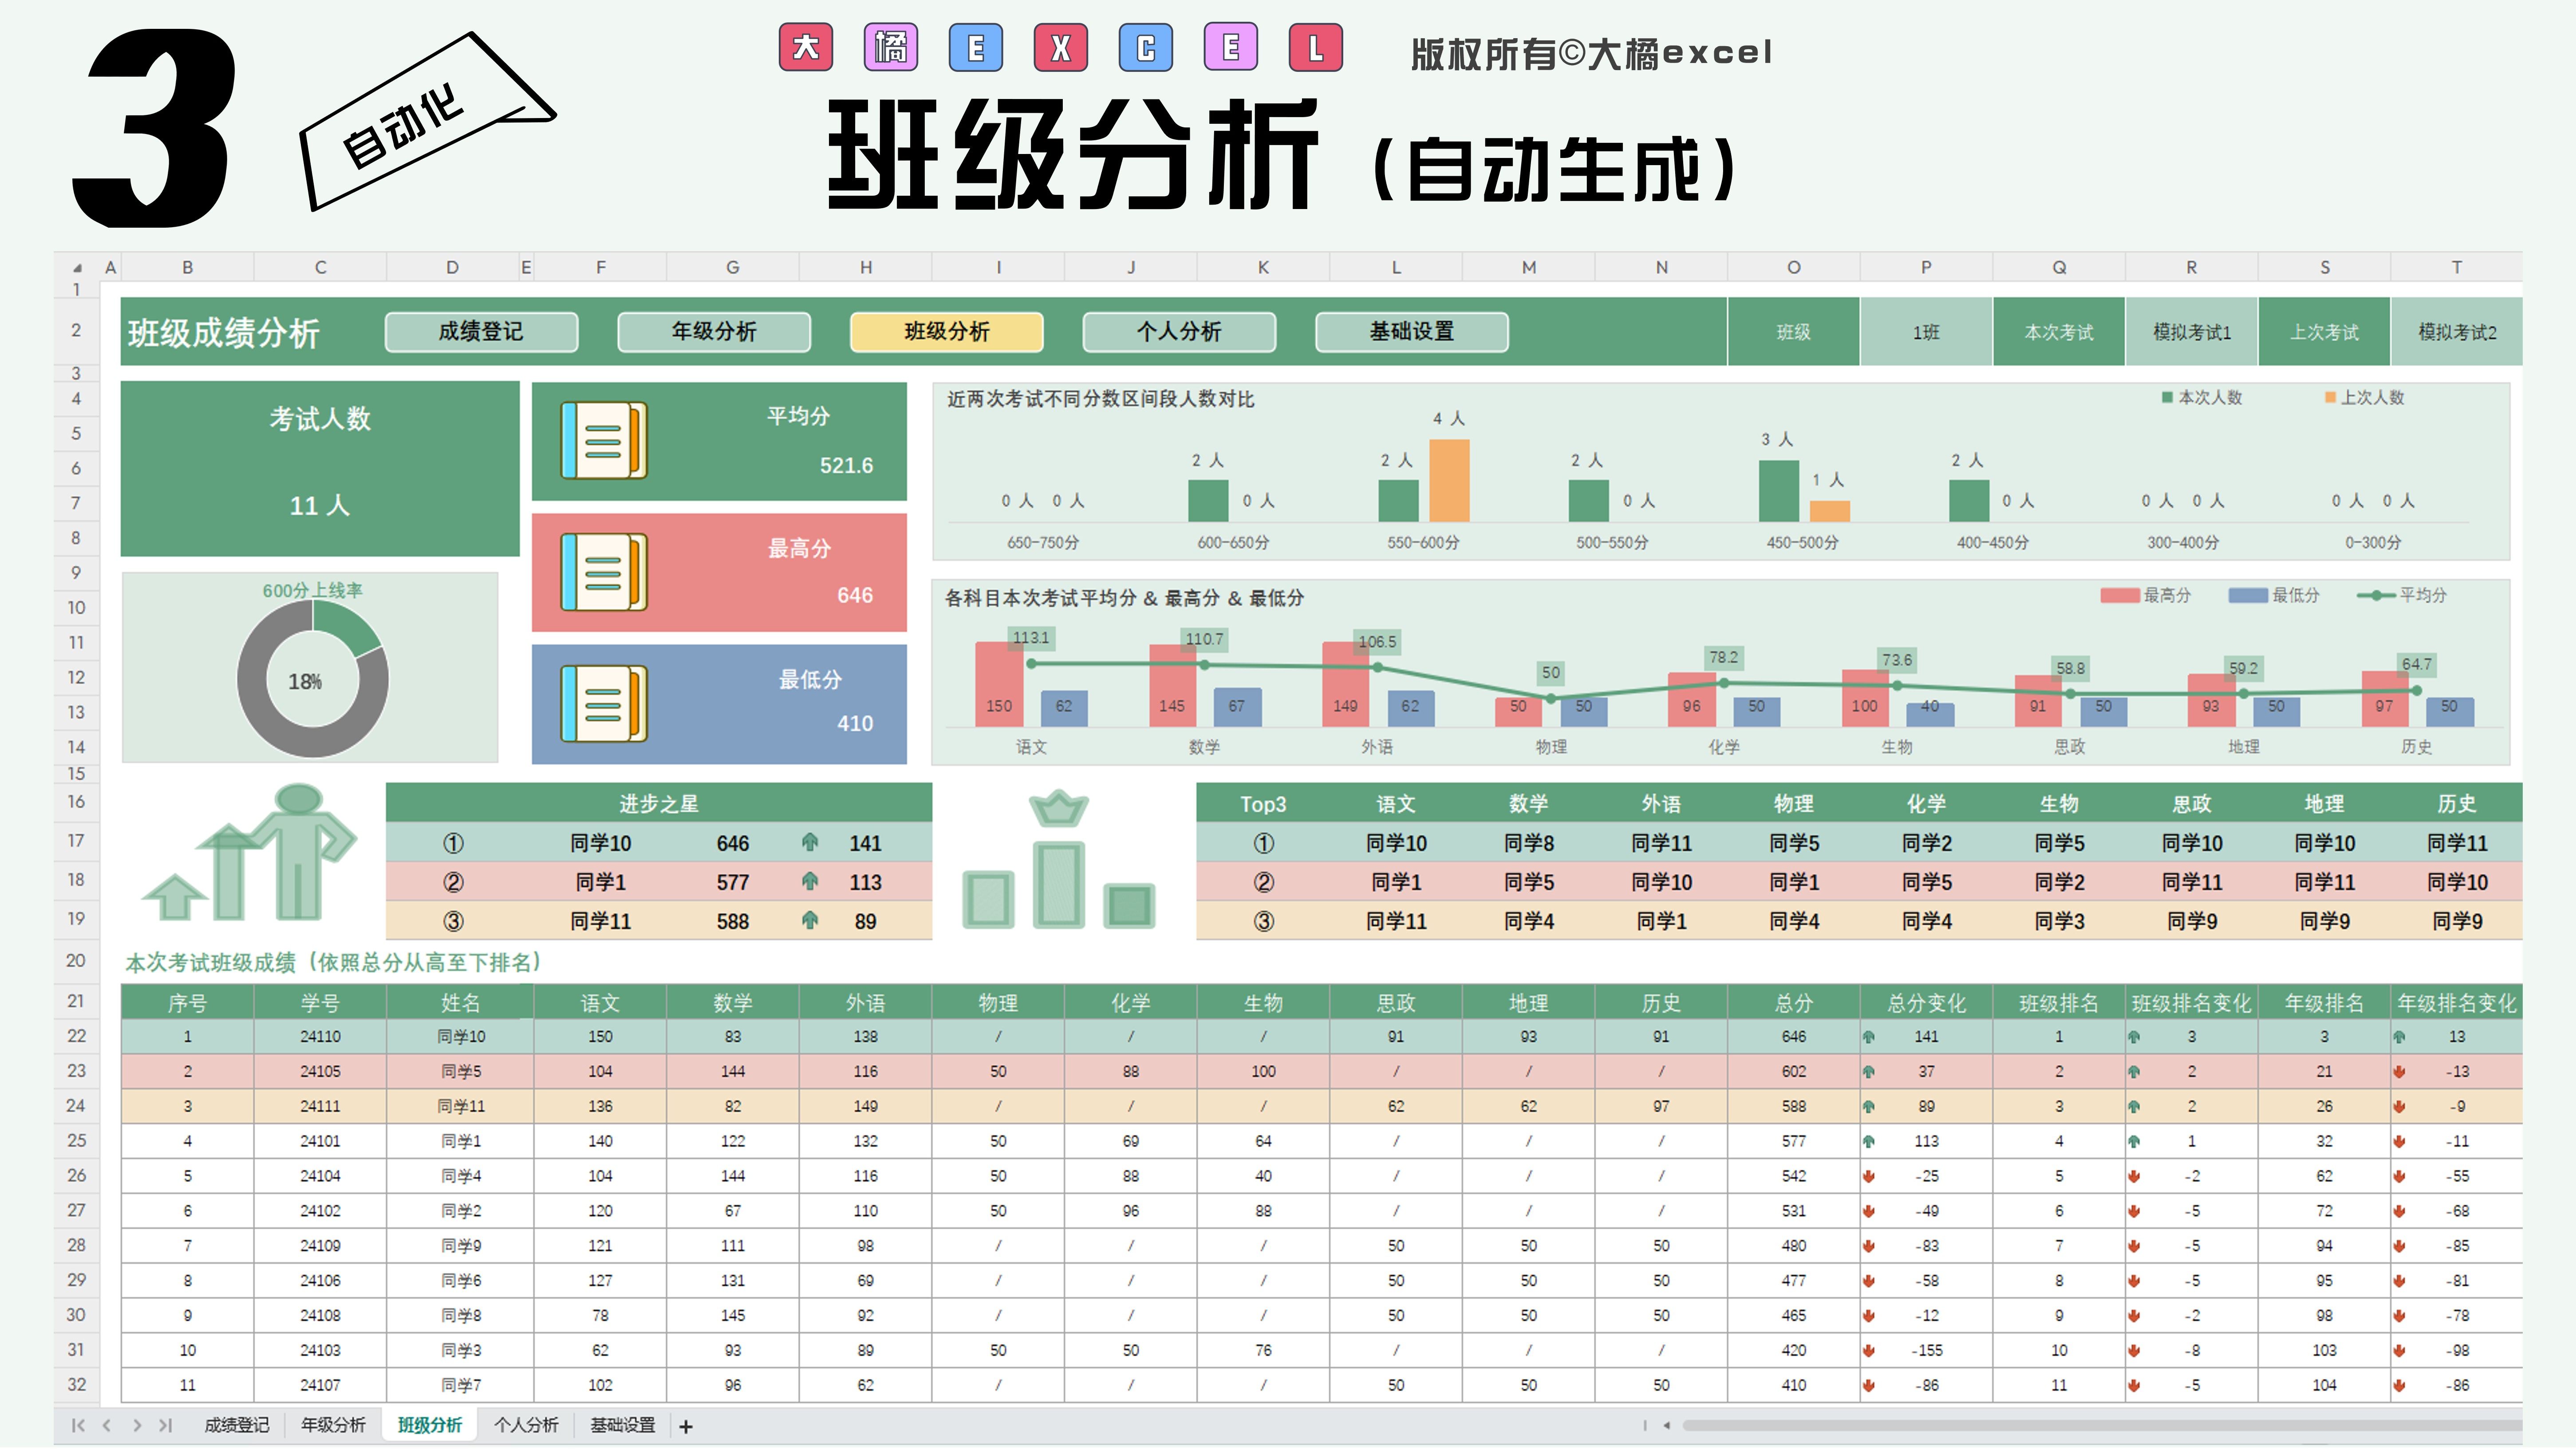Open the 模拟考试1 current exam selector
This screenshot has height=1449, width=2576.
2191,332
